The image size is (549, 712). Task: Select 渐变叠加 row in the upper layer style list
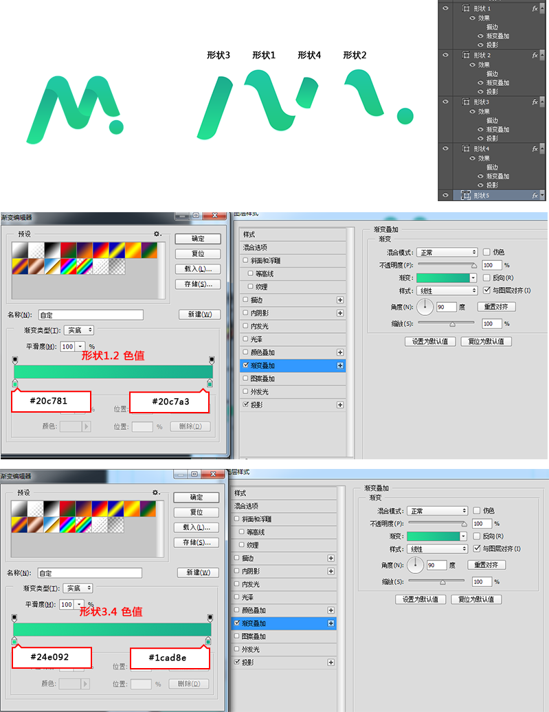point(293,365)
